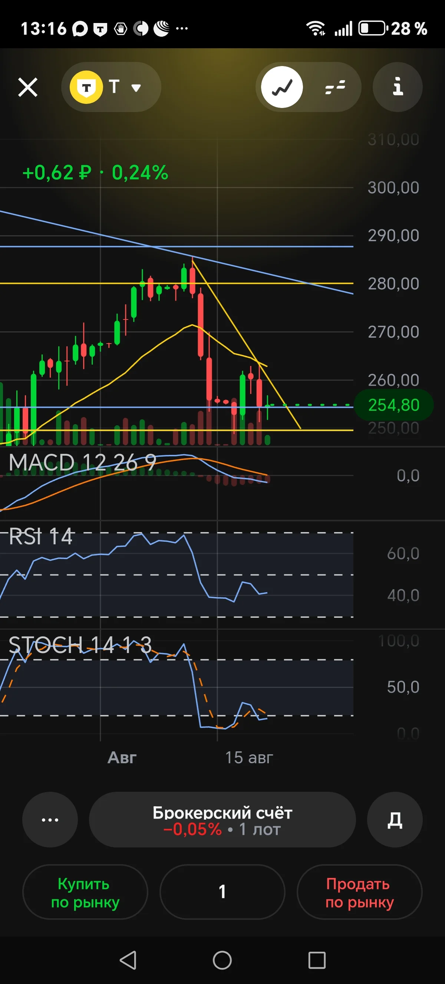Tap the RSI 60,0 scale value
The height and width of the screenshot is (984, 445).
[x=403, y=554]
